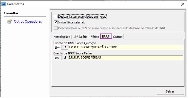Open lookup for IRRF Sobre Quitação event
The width and height of the screenshot is (188, 98).
point(65,47)
